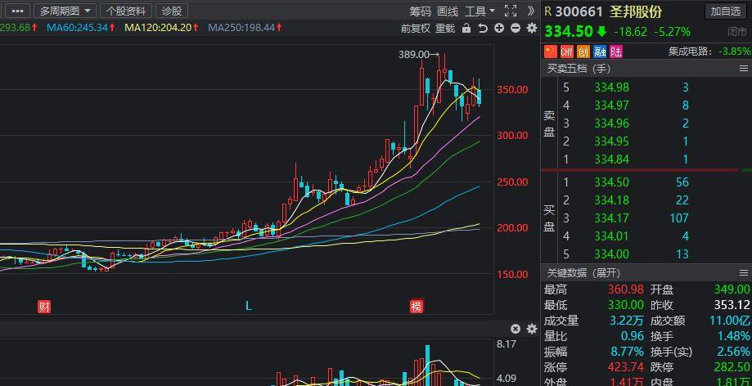Open the 个股资料 stock info tab

(126, 11)
